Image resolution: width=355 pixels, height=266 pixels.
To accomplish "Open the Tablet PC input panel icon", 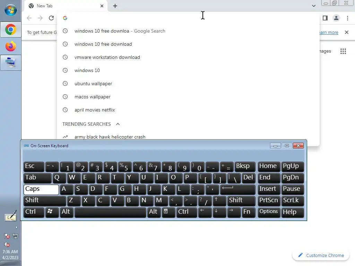I will 11,216.
